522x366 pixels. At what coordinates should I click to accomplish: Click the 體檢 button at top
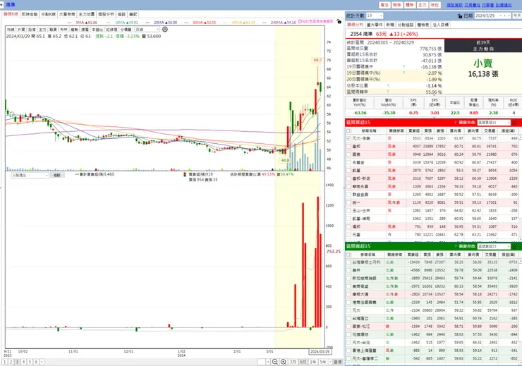coord(409,5)
